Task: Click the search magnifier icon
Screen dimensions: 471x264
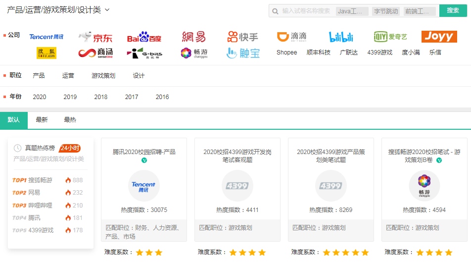Action: [275, 11]
